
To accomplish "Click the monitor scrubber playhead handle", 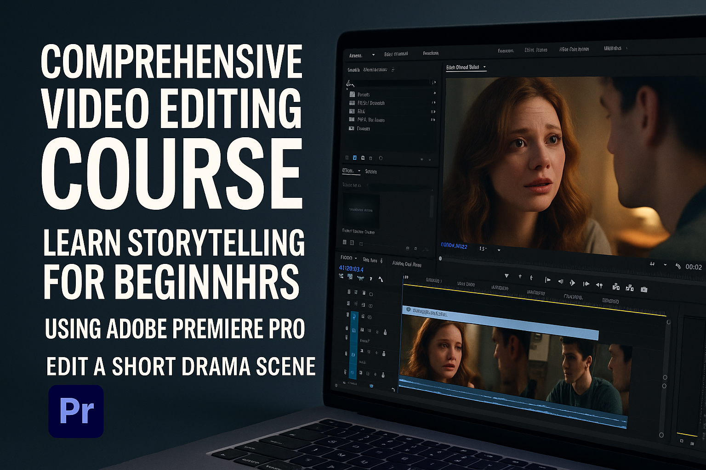I will [x=440, y=258].
